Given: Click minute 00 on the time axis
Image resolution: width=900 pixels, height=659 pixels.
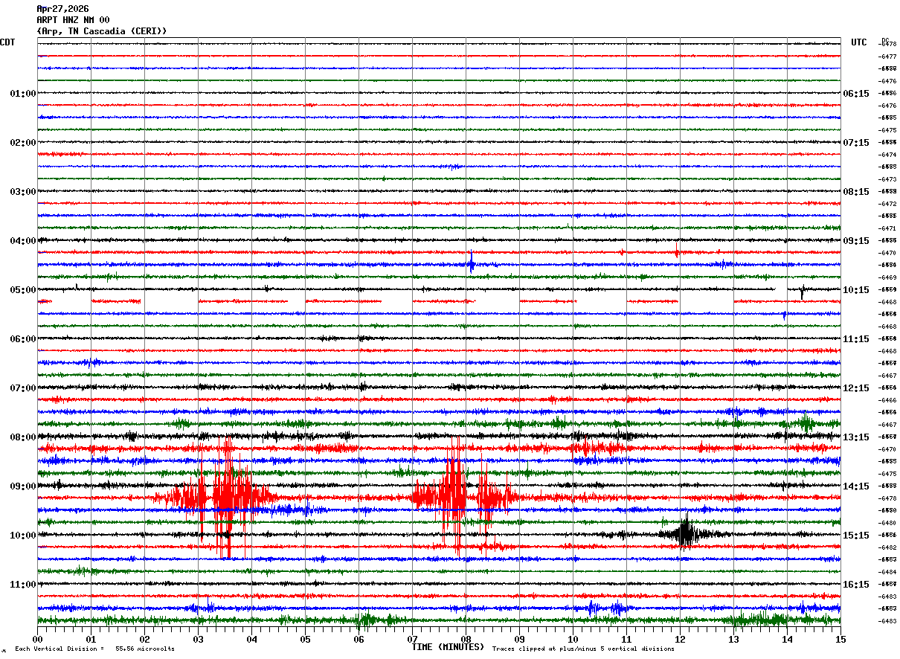Looking at the screenshot, I should [37, 639].
